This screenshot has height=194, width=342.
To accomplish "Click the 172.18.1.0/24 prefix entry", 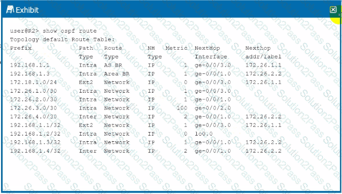I will (33, 82).
